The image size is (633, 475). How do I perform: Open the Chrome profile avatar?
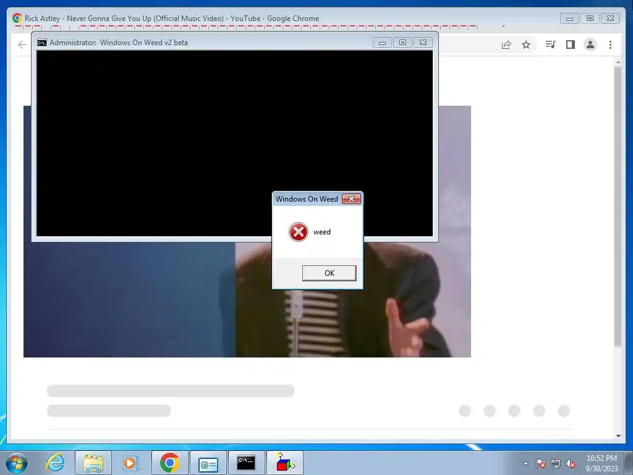point(590,45)
